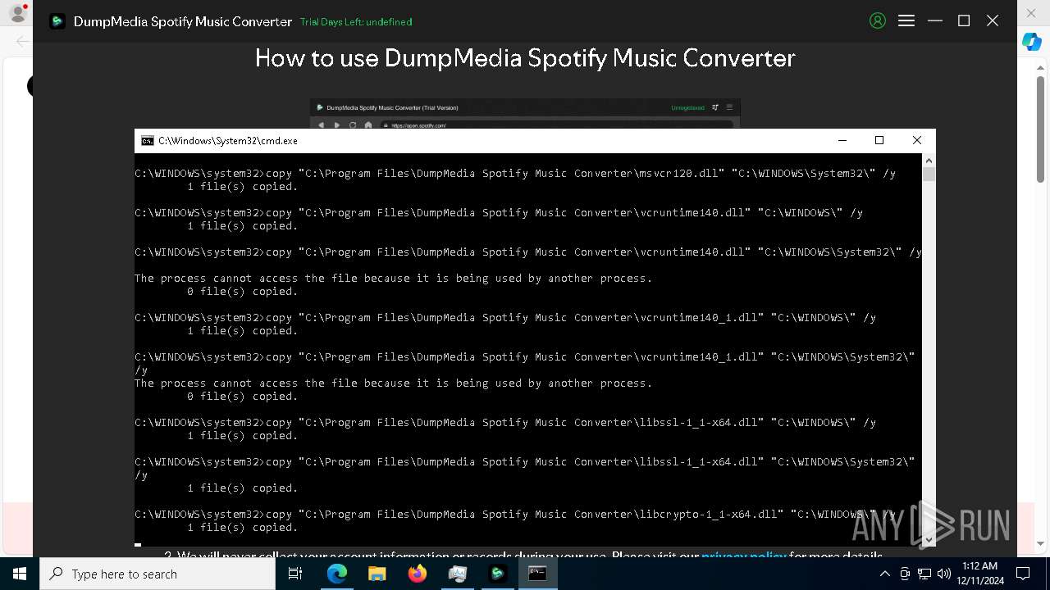1050x590 pixels.
Task: Minimize the DumpMedia Spotify Music Converter window
Action: coord(935,21)
